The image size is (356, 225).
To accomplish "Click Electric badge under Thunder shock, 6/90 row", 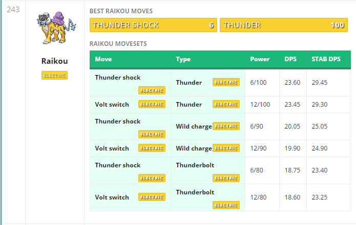I will tap(152, 134).
